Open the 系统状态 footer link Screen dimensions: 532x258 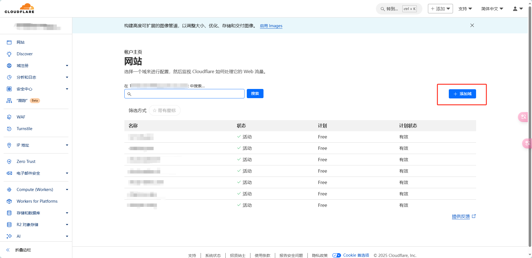213,255
